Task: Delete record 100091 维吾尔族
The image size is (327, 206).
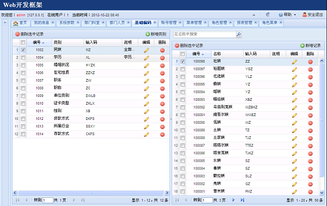Action: [310, 116]
